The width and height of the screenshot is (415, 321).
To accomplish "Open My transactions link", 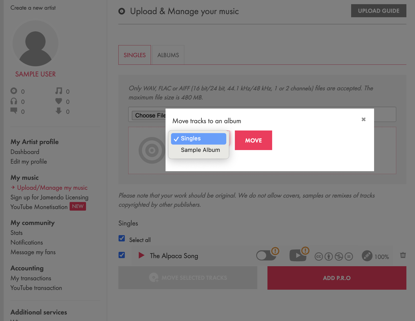I will pos(31,278).
